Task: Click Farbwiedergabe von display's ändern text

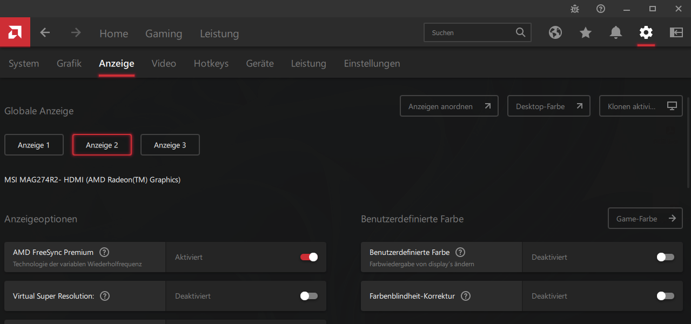Action: pos(422,264)
